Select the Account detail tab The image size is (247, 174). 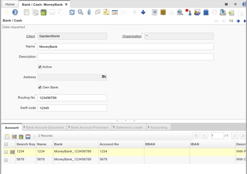coord(12,128)
